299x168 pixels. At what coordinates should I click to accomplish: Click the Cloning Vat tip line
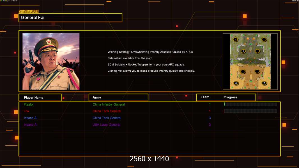pyautogui.click(x=151, y=71)
